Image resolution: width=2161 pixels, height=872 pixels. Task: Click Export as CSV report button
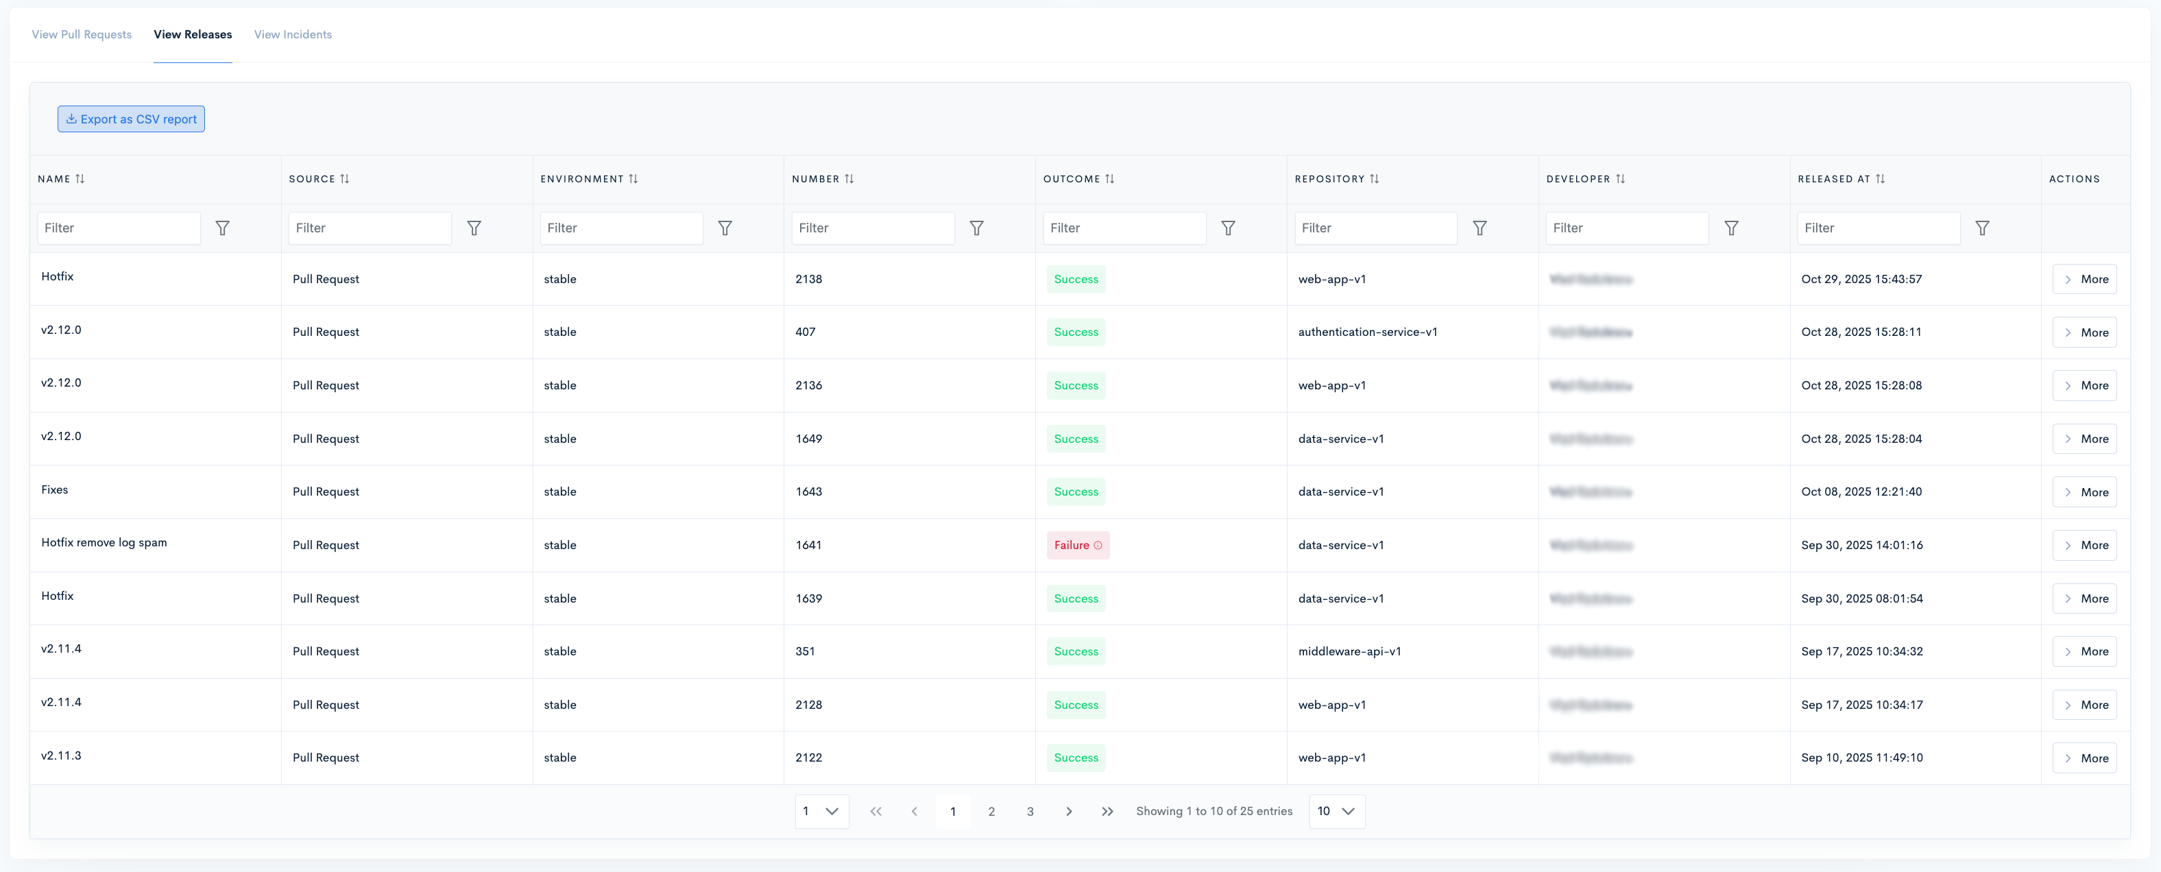coord(131,119)
